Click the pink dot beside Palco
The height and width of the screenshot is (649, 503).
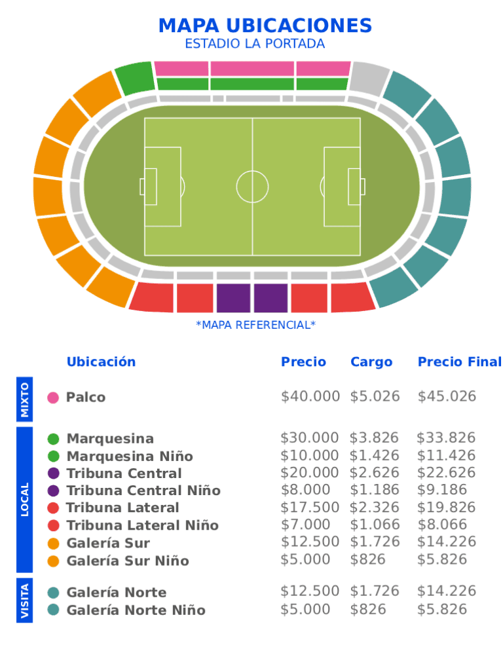53,398
